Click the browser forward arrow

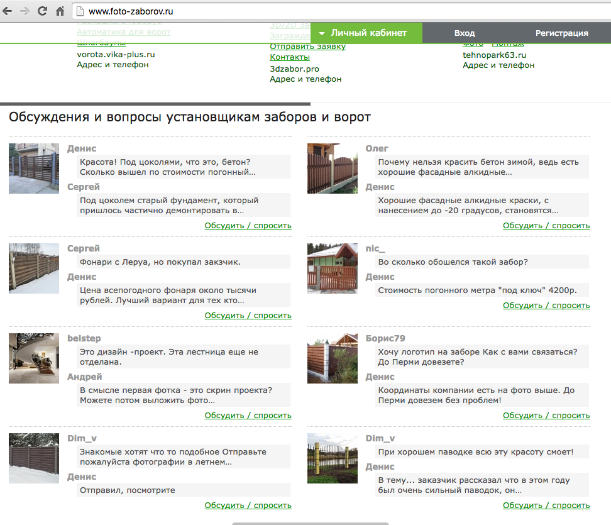[25, 11]
